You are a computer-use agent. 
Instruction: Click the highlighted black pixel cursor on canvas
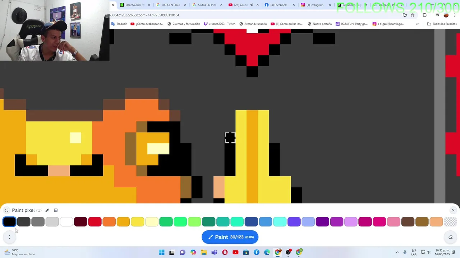pos(230,138)
